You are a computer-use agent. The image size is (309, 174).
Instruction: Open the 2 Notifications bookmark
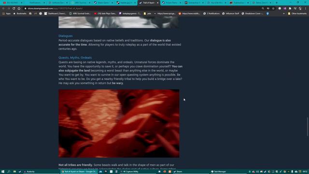[x=211, y=14]
